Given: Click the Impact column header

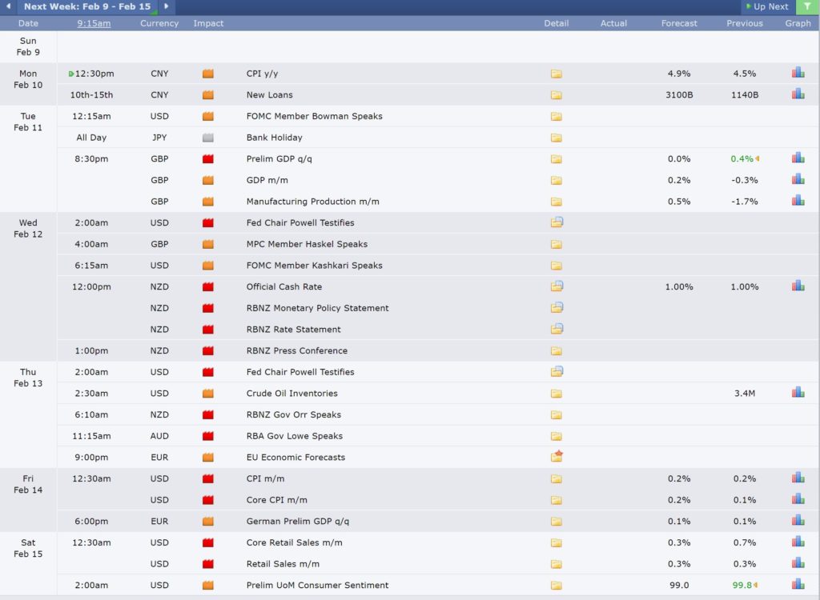Looking at the screenshot, I should coord(208,23).
